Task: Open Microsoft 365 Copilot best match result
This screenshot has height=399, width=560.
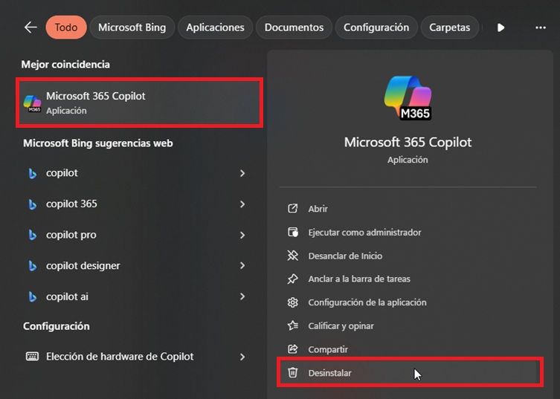Action: (x=139, y=103)
